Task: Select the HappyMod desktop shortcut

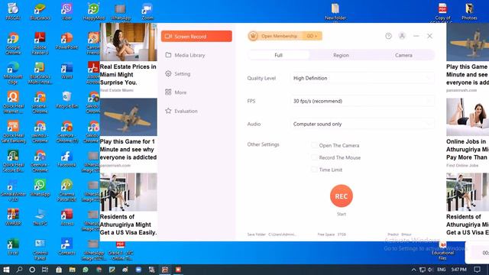Action: (93, 12)
